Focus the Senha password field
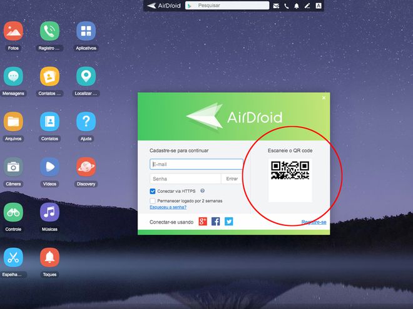Screen dimensions: 413x309 (185, 179)
